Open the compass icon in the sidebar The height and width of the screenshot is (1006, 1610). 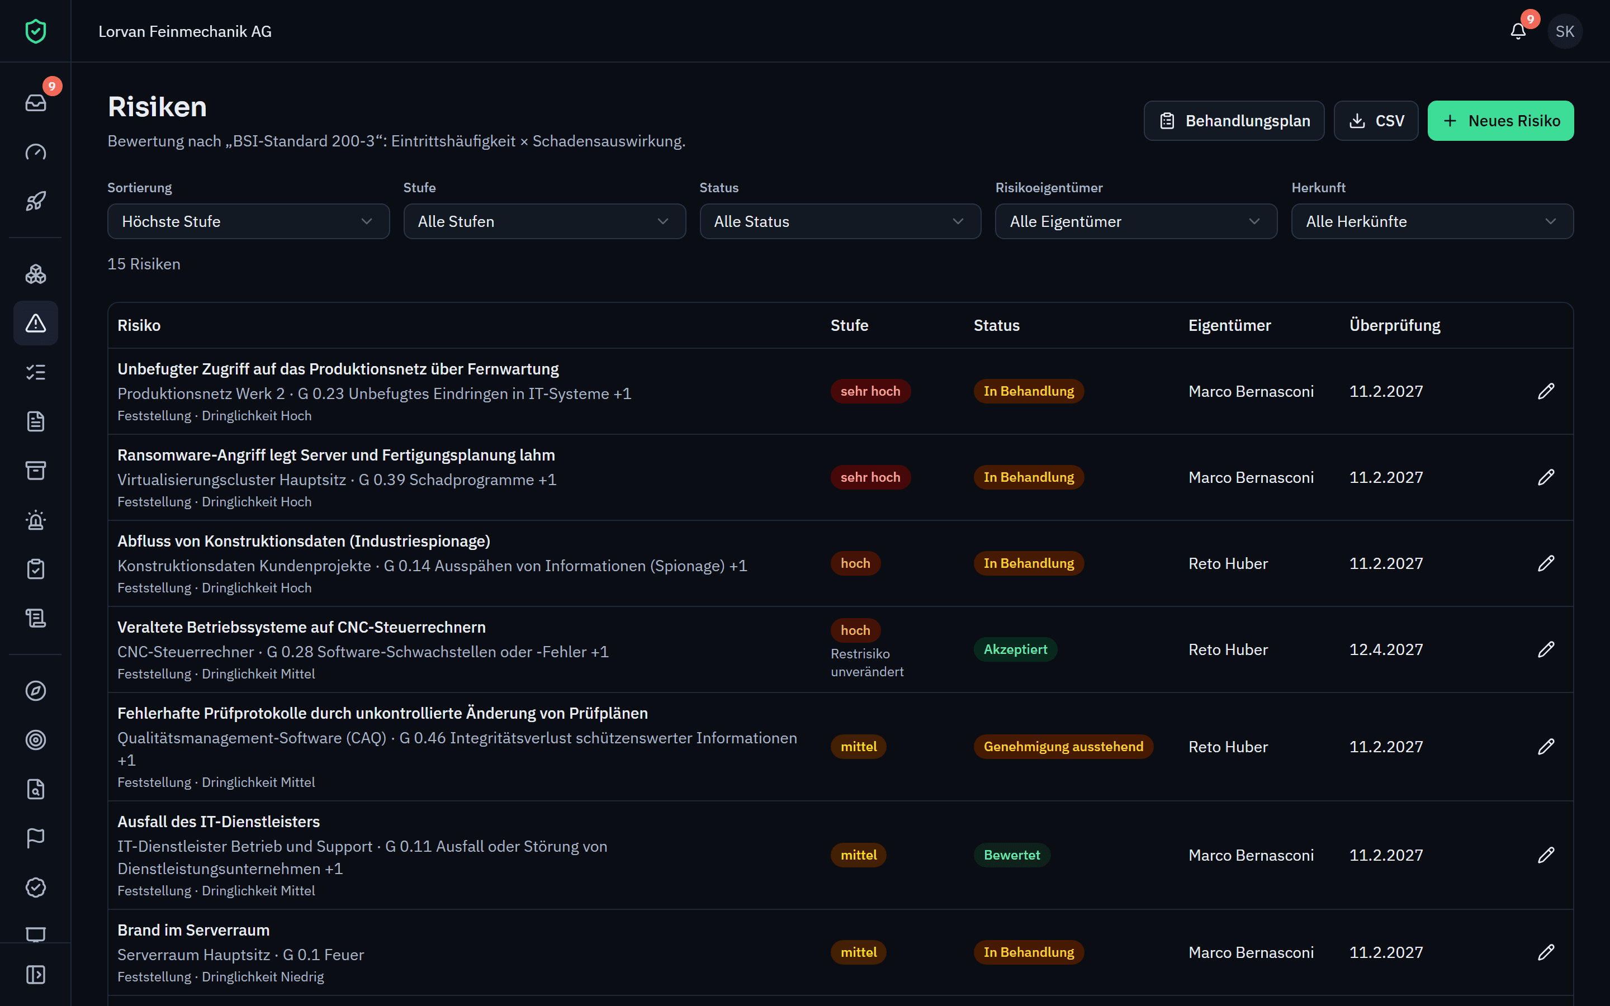35,691
